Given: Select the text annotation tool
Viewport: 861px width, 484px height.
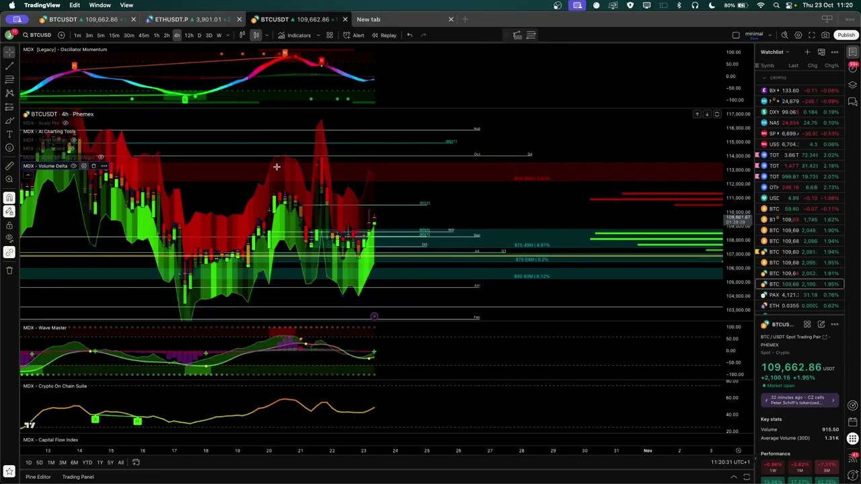Looking at the screenshot, I should click(x=9, y=134).
